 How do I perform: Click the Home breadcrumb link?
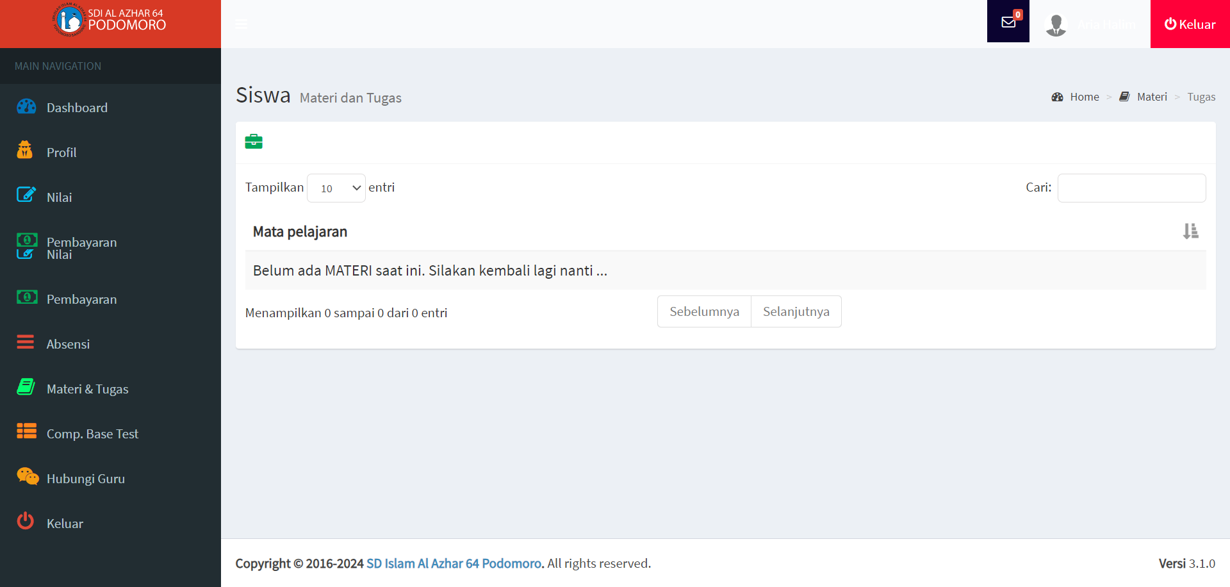coord(1084,97)
